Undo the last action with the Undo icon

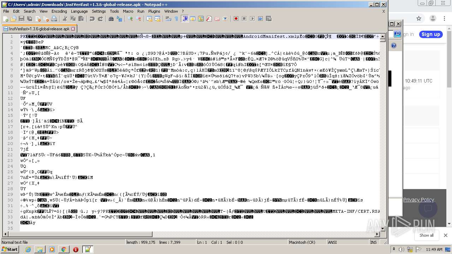click(92, 19)
